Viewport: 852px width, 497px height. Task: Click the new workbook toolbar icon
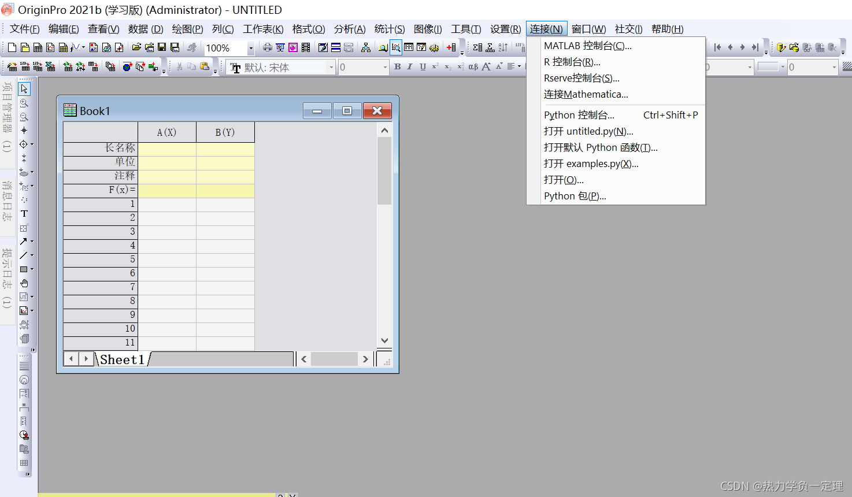coord(38,47)
